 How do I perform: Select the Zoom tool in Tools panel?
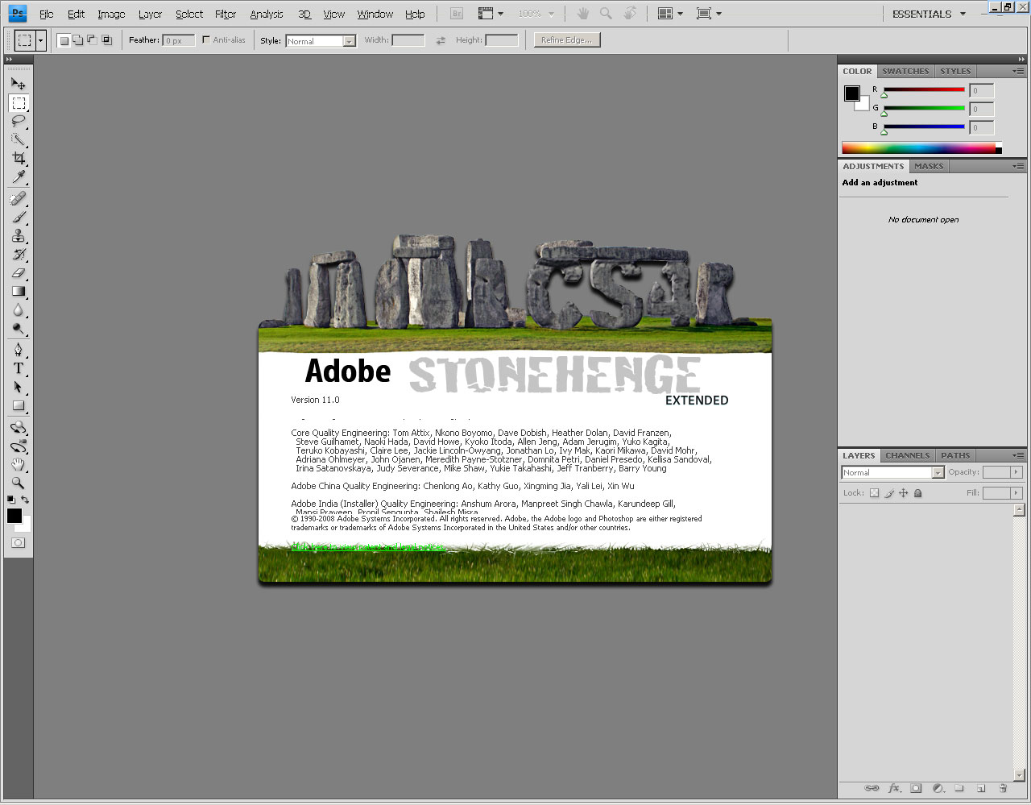coord(18,483)
